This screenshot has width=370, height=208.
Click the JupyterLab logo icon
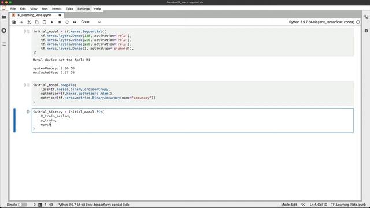(4, 9)
